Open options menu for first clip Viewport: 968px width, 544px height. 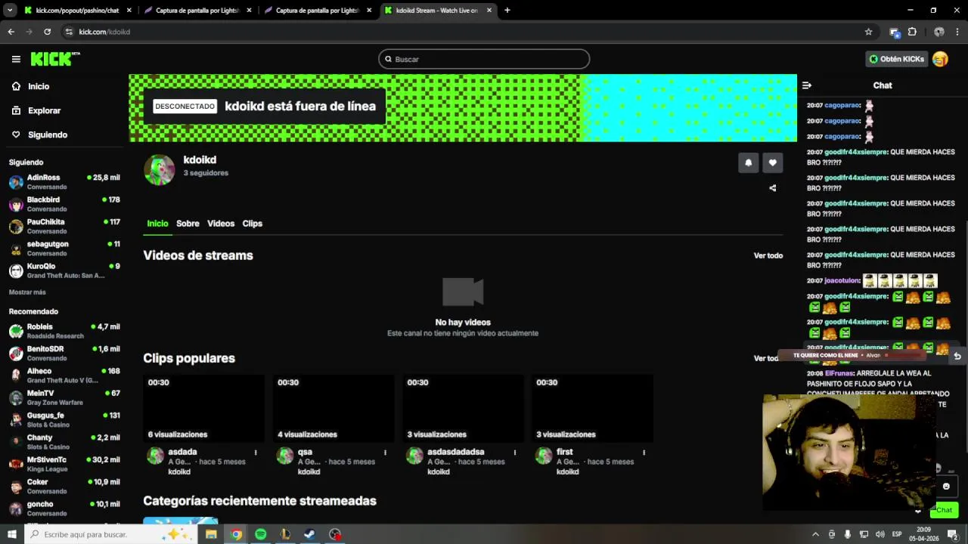click(644, 453)
